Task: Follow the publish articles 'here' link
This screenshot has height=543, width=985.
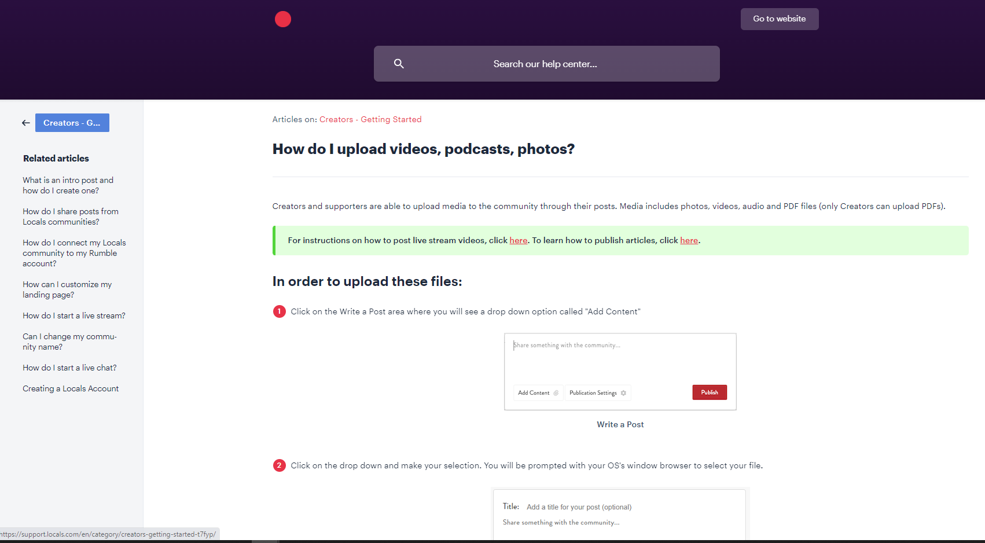Action: click(x=689, y=240)
